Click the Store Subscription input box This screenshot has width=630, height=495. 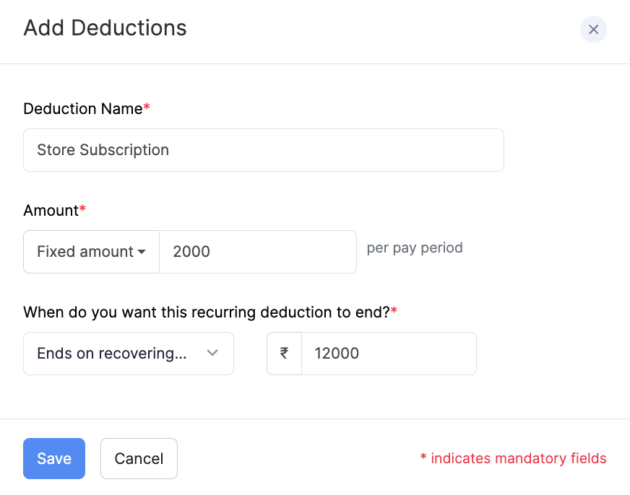pos(263,149)
